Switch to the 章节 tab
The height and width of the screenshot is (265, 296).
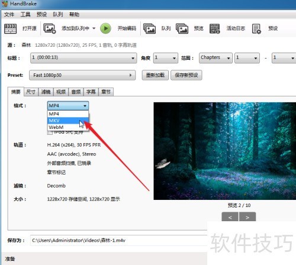point(106,92)
